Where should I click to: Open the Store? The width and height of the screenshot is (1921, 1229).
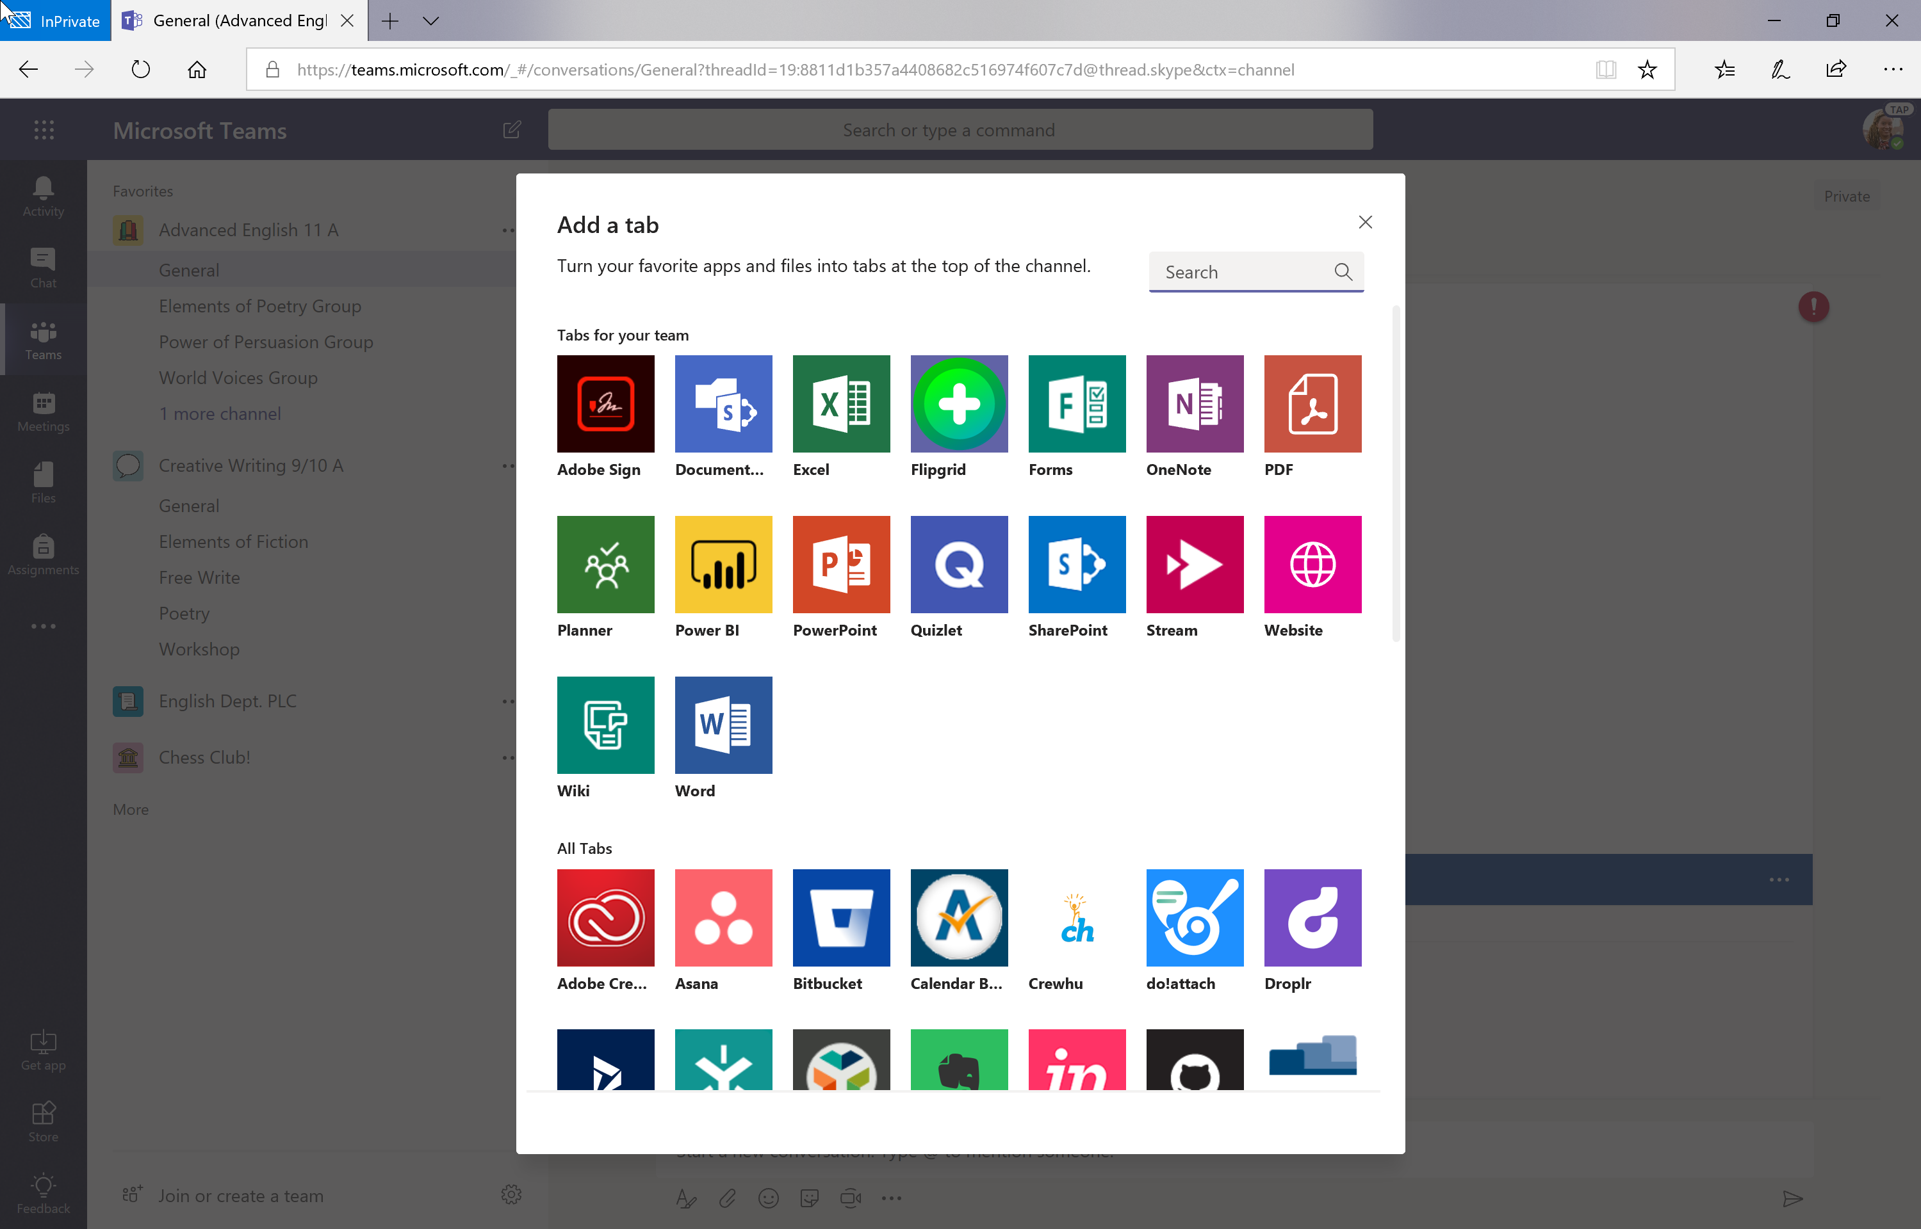pos(43,1122)
